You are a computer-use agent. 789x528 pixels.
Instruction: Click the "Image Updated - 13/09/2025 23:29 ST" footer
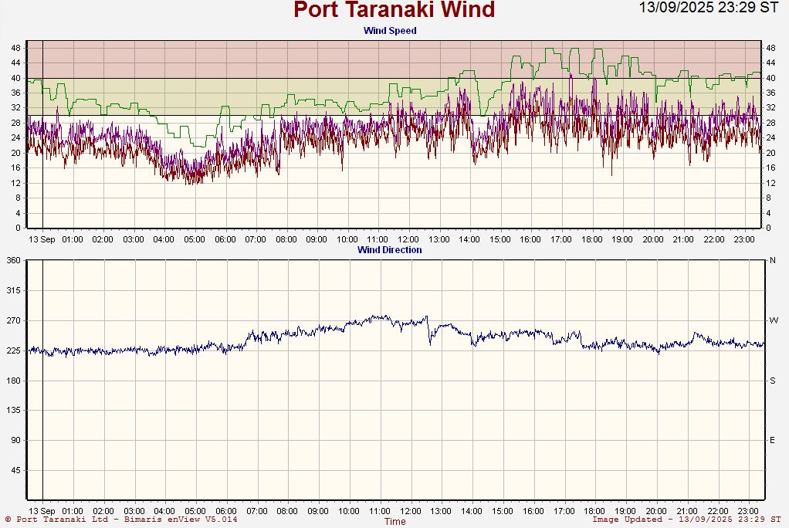coord(686,519)
